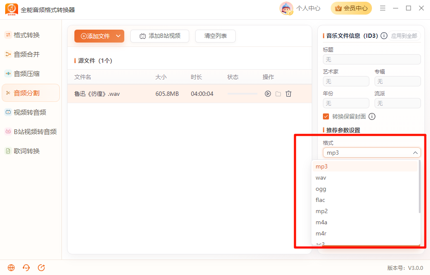
Task: Choose m4r from format list
Action: (365, 234)
